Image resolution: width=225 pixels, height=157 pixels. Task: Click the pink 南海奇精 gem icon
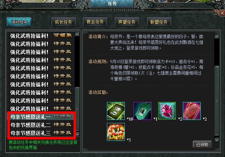coord(167,111)
